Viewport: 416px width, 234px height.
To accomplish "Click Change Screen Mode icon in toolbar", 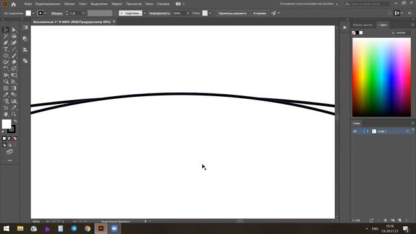I will pos(10,152).
